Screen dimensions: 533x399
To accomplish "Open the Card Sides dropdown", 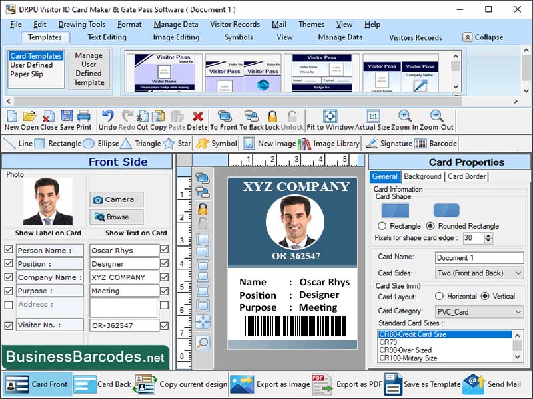I will tap(479, 273).
